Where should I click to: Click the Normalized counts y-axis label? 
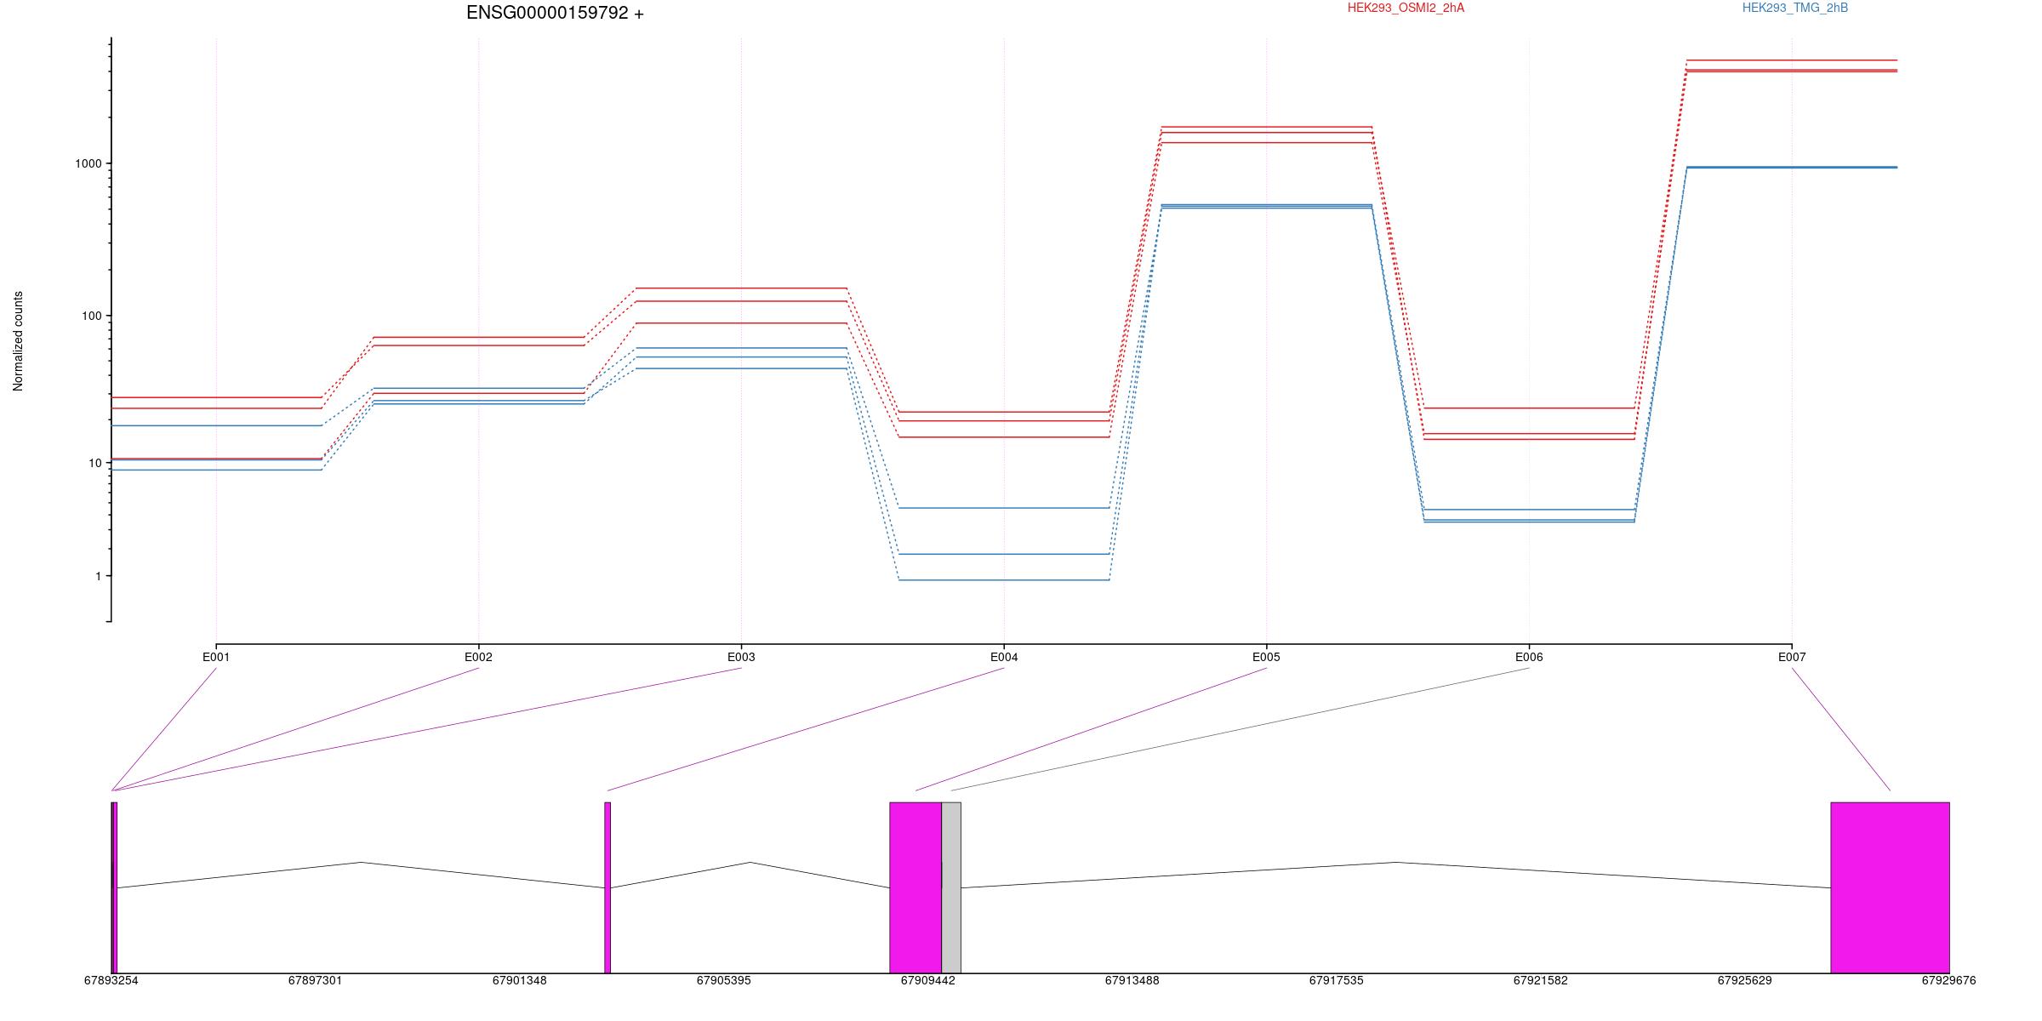18,341
